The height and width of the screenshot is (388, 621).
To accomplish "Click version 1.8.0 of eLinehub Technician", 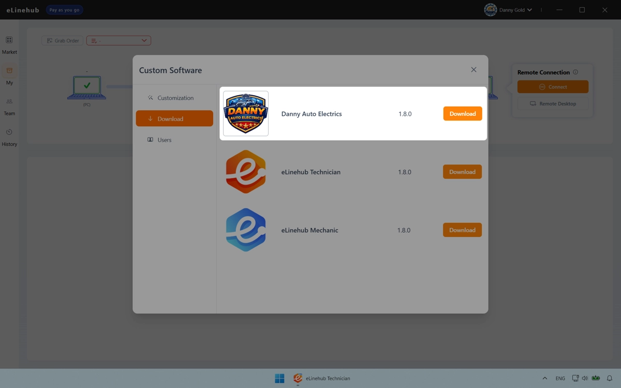I will [405, 172].
